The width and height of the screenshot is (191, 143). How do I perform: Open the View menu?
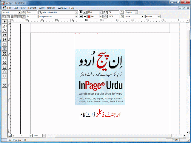(23, 8)
